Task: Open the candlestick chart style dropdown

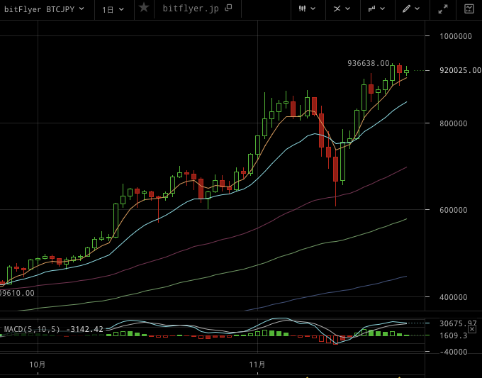Action: tap(307, 9)
